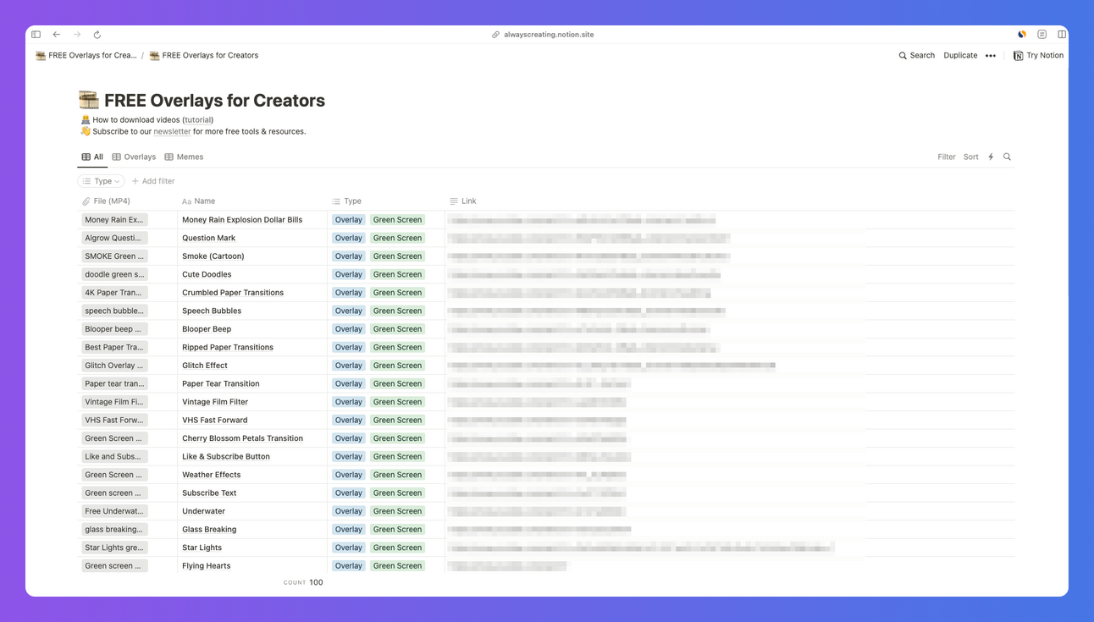Open the Sort options
Image resolution: width=1094 pixels, height=622 pixels.
pos(970,157)
